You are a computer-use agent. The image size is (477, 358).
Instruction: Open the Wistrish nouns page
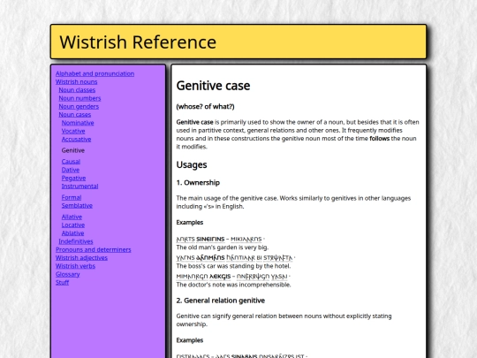coord(76,82)
